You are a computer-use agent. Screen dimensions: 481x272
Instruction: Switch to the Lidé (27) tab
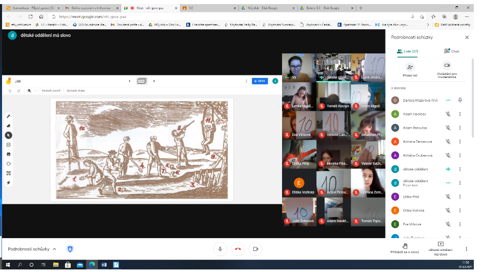pos(407,51)
